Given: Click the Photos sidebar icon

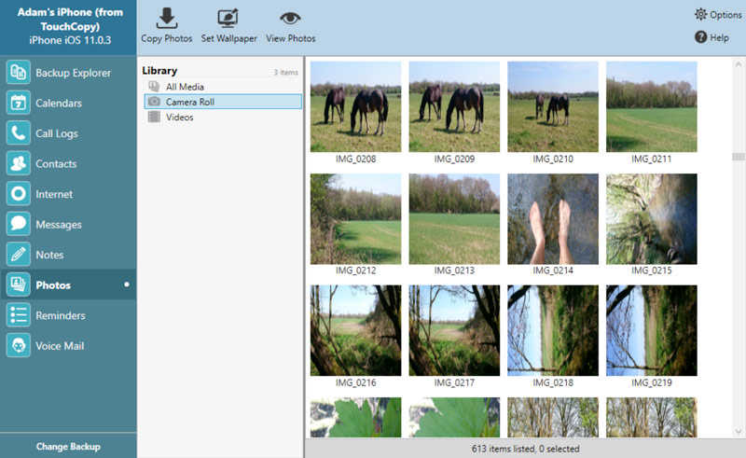Looking at the screenshot, I should point(19,285).
